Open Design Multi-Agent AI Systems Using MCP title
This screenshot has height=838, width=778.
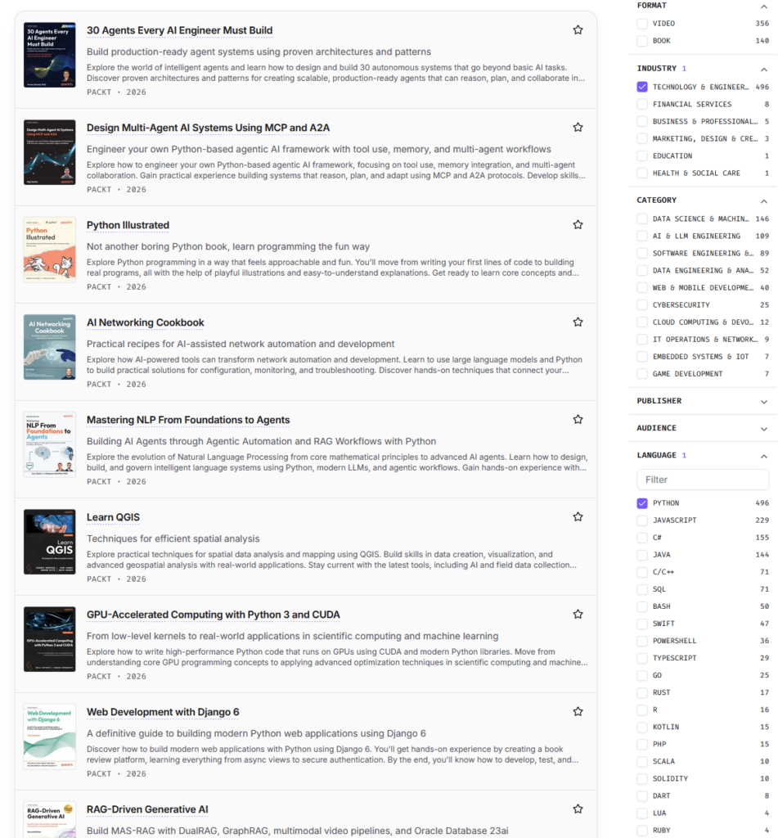point(209,128)
